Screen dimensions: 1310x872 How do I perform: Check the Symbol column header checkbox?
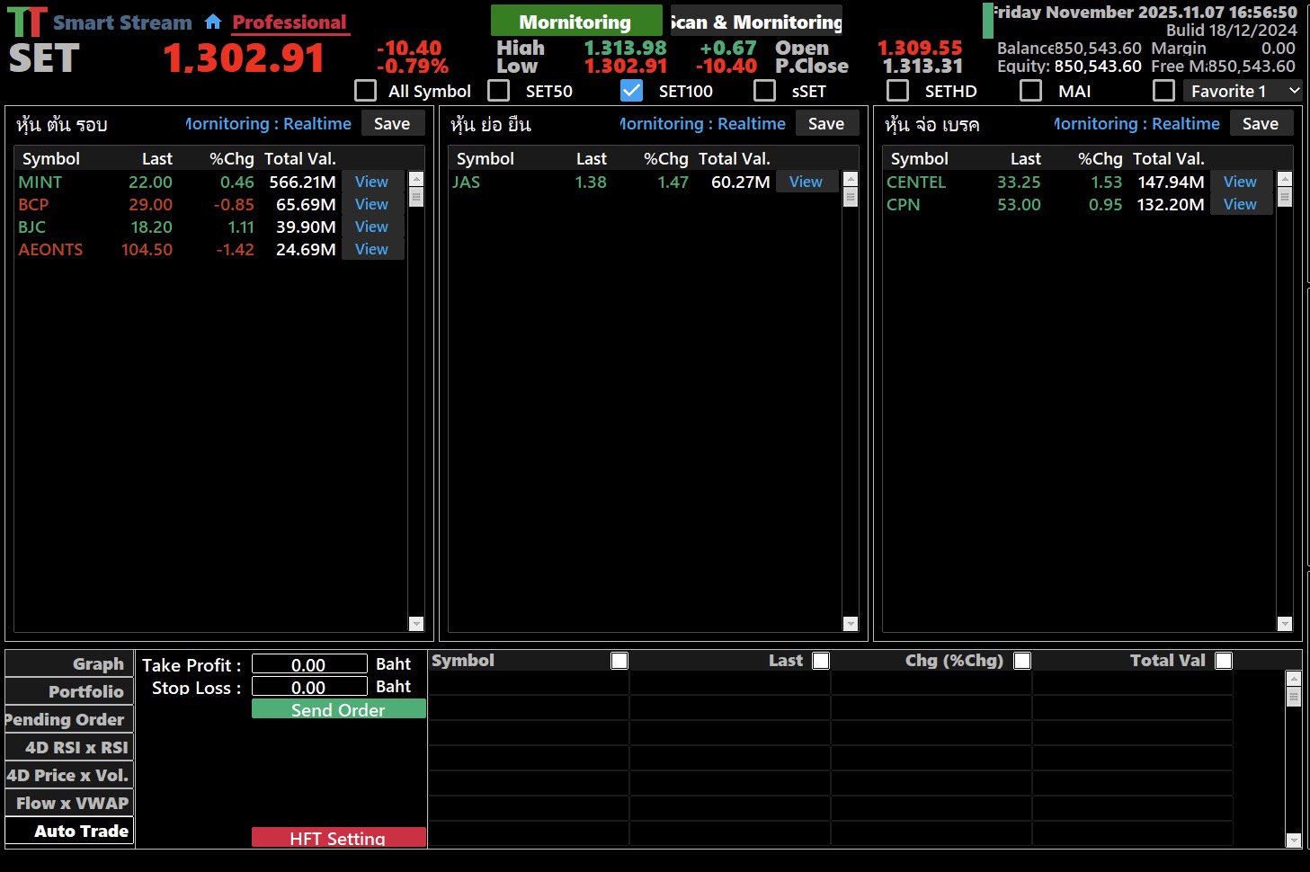click(x=619, y=661)
